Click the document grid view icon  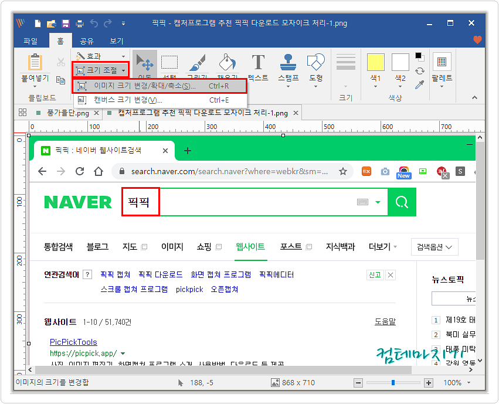pyautogui.click(x=22, y=113)
